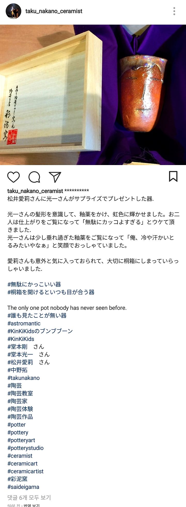
Task: Open hashtag #KinKiKids
Action: click(21, 339)
